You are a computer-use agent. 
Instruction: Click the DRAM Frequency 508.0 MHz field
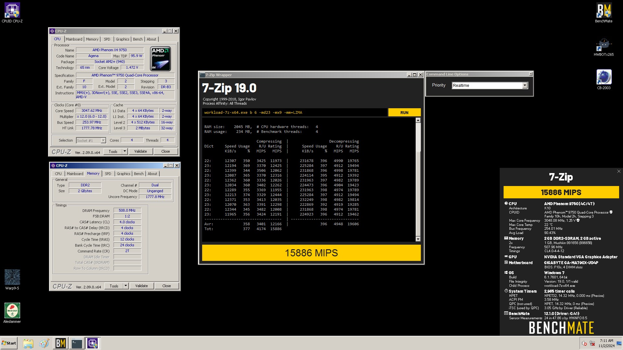pyautogui.click(x=127, y=210)
